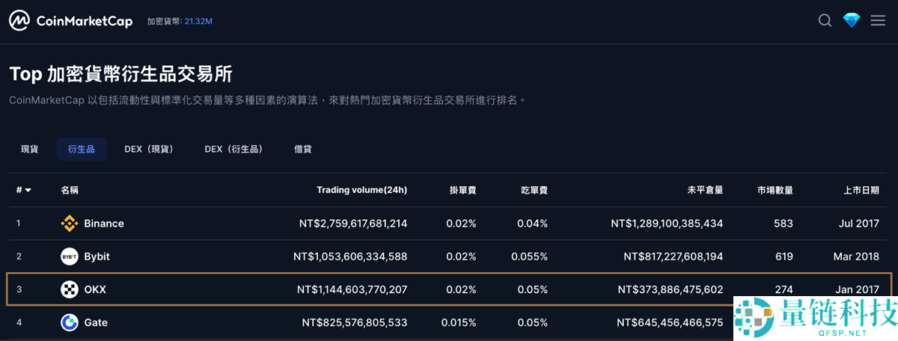This screenshot has width=898, height=341.
Task: Open the DEX（衍生品）tab
Action: point(233,149)
